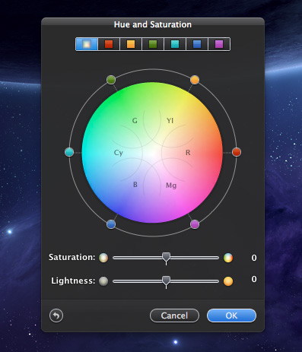Image resolution: width=302 pixels, height=352 pixels.
Task: Click the bright orange icon right of Lightness slider
Action: pyautogui.click(x=228, y=281)
